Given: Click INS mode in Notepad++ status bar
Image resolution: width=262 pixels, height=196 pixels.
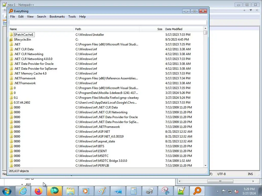Looking at the screenshot, I should (x=250, y=174).
